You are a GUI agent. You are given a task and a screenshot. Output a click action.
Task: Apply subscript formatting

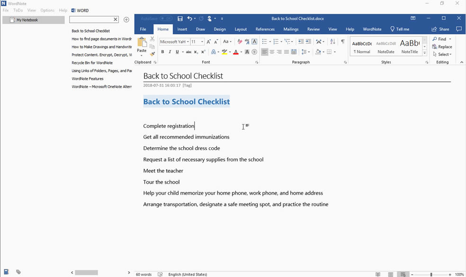[x=196, y=52]
